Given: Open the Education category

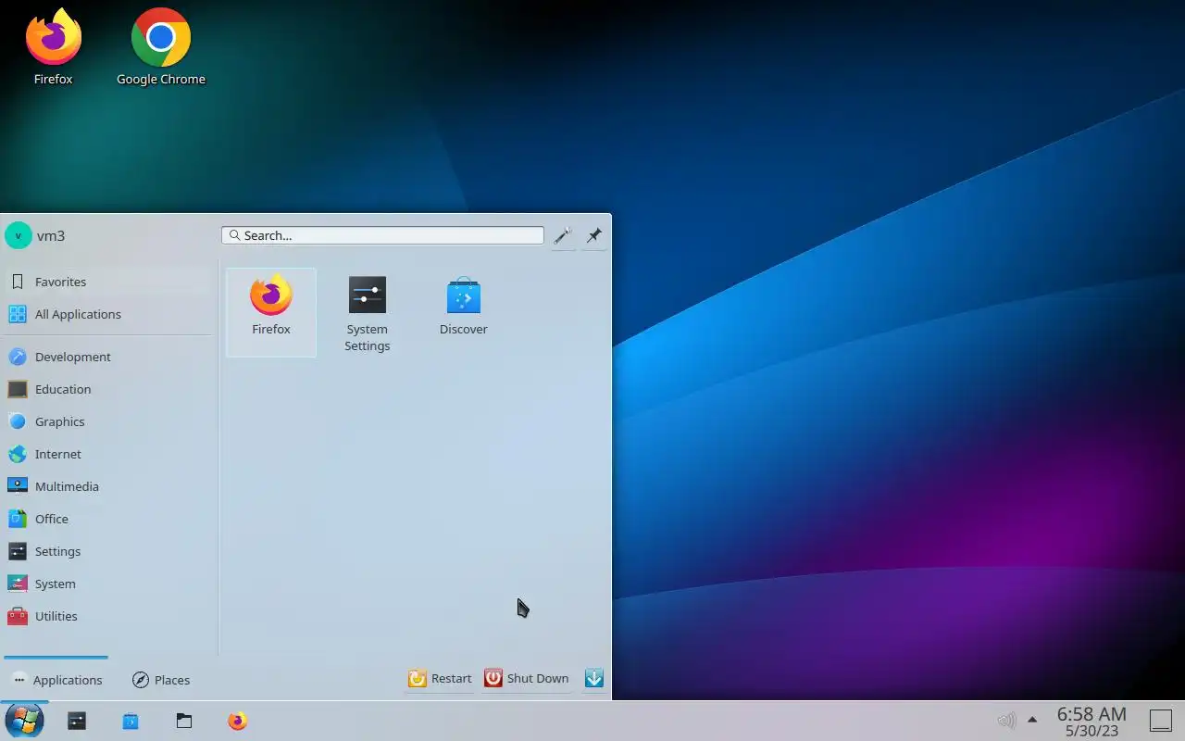Looking at the screenshot, I should [108, 389].
